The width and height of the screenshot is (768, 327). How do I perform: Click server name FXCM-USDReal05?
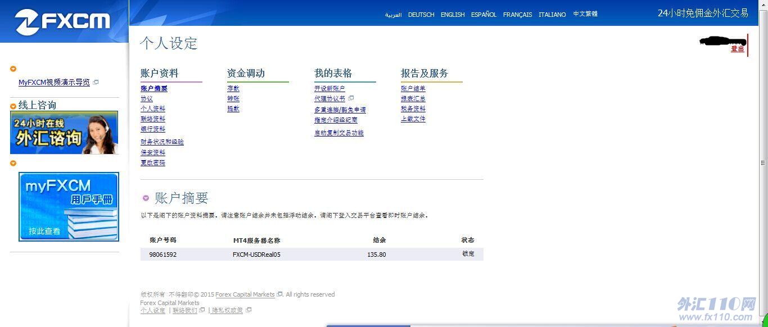click(256, 255)
